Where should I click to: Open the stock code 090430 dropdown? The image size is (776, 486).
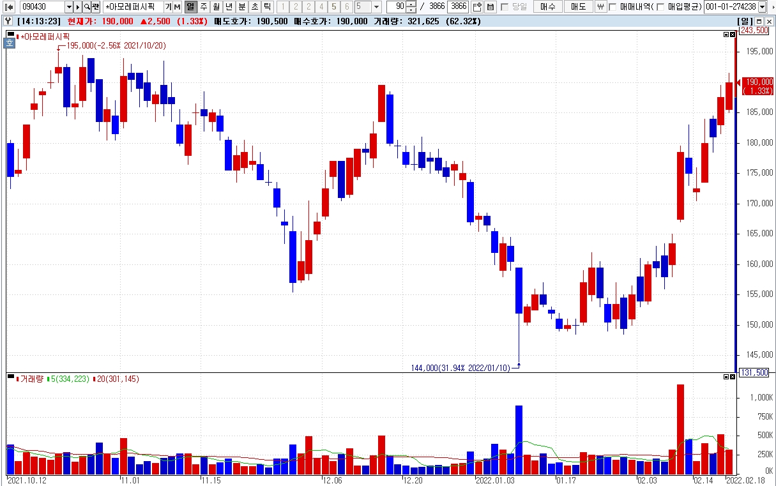(69, 7)
